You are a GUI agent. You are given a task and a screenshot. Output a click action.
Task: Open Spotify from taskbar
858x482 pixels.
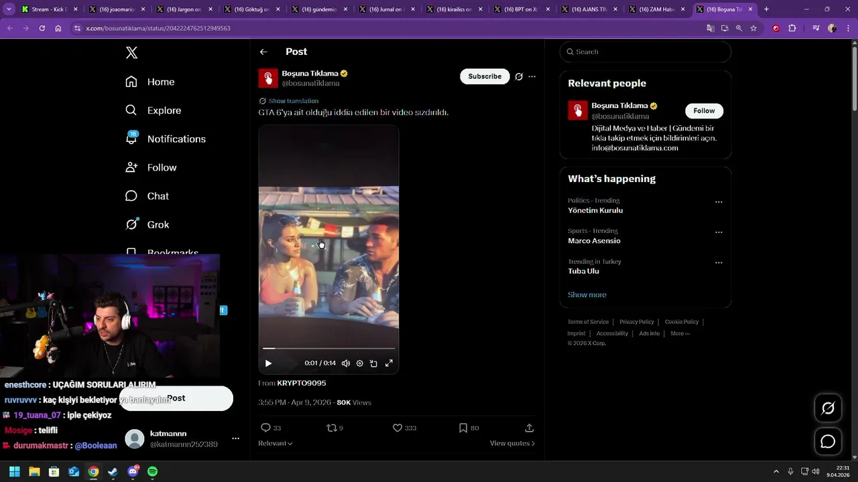point(152,471)
